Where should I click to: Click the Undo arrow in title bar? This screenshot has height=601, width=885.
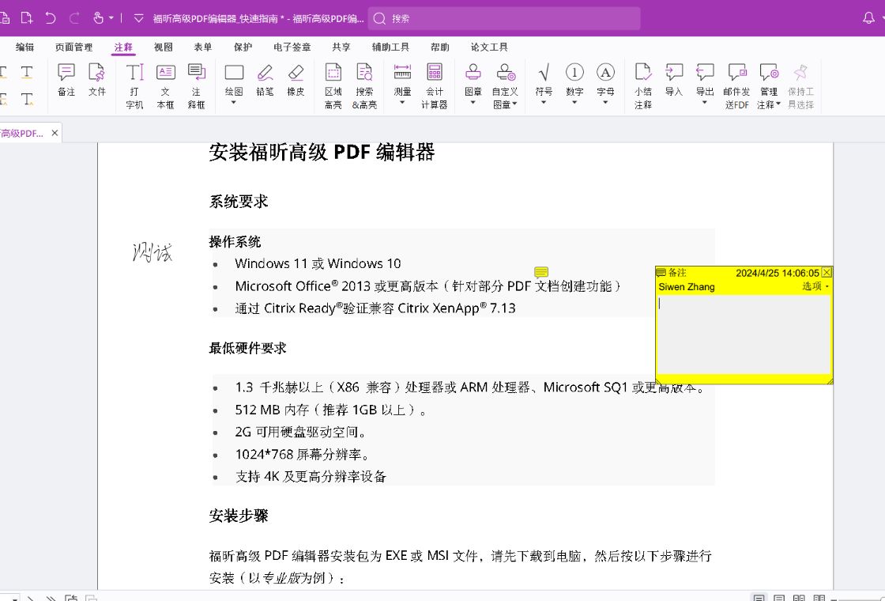[51, 18]
